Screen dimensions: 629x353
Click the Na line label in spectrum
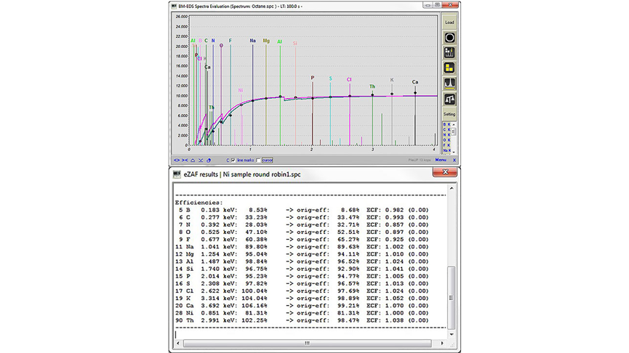point(252,41)
